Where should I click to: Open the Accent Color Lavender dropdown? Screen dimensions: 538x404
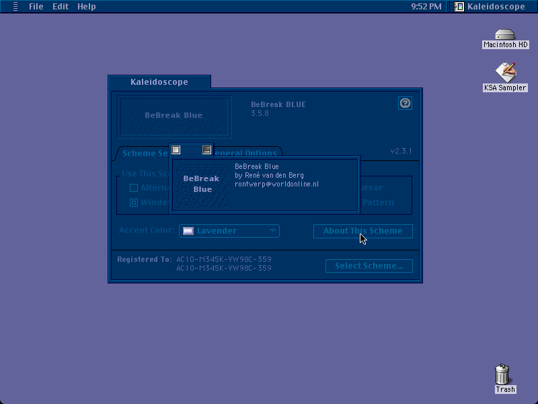[229, 231]
